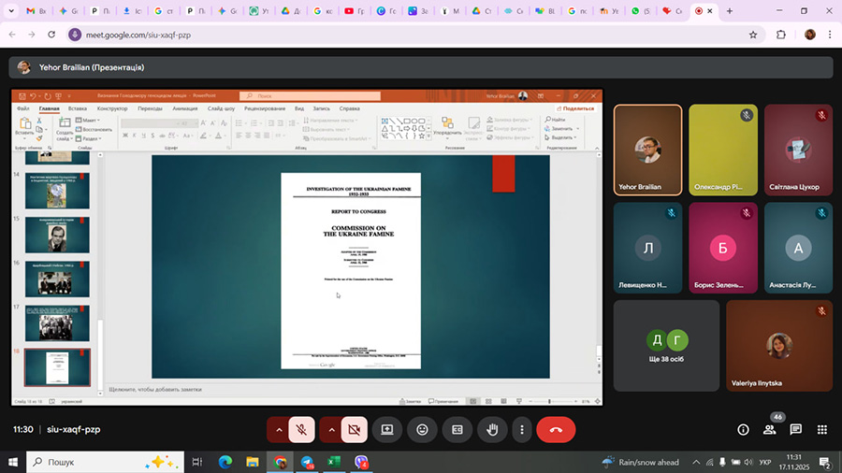Open the chat with everyone panel
The image size is (842, 473).
796,430
